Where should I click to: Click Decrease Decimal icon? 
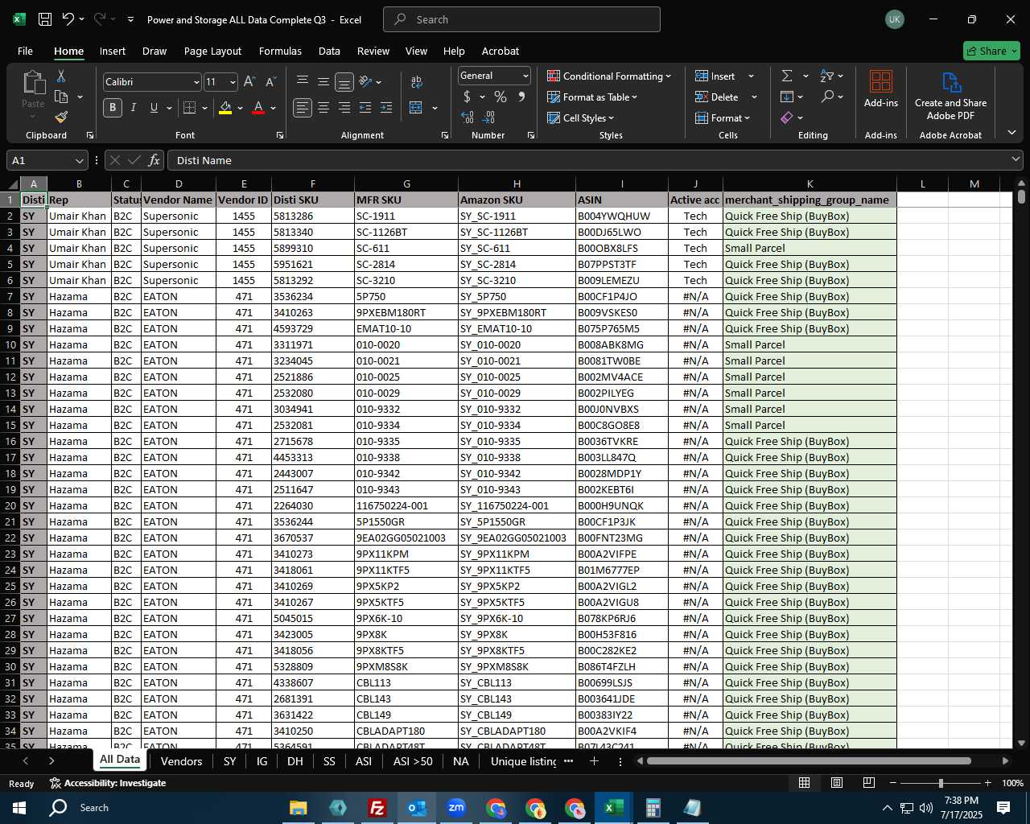tap(489, 117)
